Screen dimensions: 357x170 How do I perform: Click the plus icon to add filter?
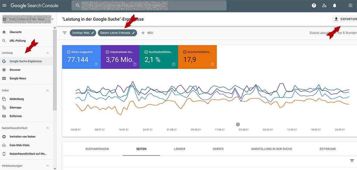click(x=143, y=33)
